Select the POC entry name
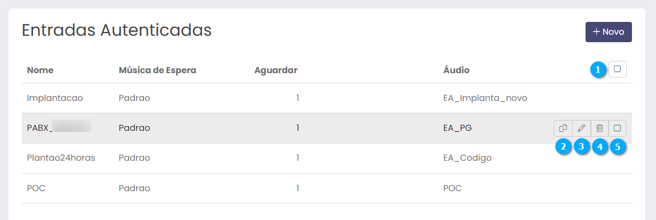 pyautogui.click(x=37, y=188)
